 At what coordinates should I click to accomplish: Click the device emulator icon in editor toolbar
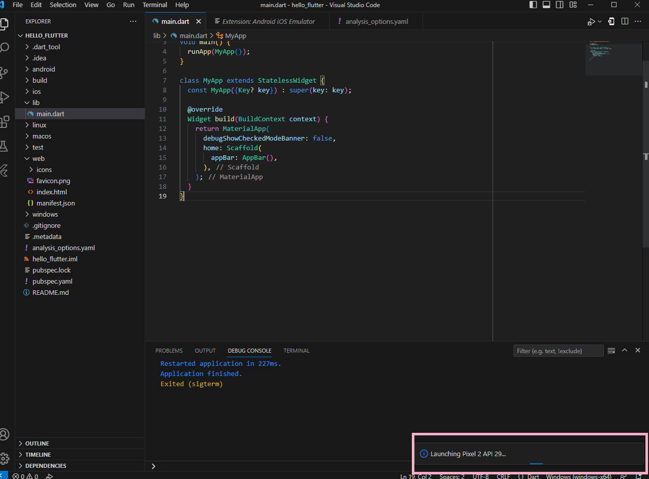coord(611,21)
